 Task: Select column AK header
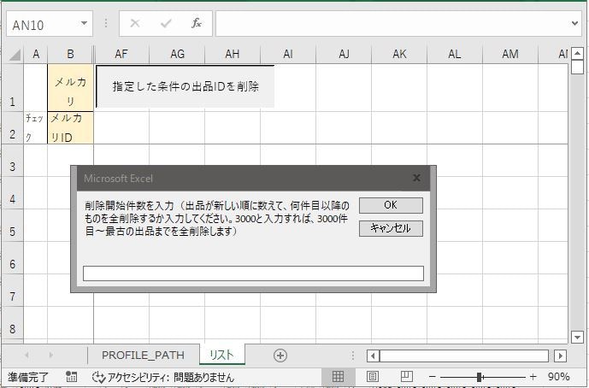399,55
